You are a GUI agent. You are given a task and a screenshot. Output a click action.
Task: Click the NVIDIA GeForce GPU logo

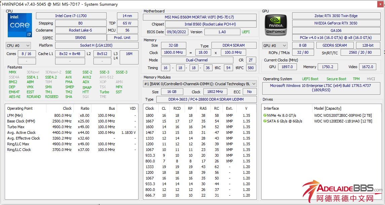tap(276, 25)
